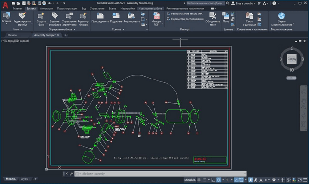Switch to Главная ribbon tab

point(17,9)
